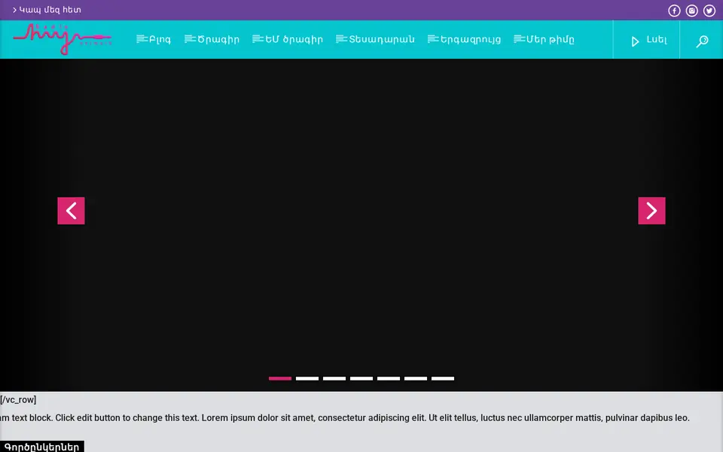The width and height of the screenshot is (723, 452).
Task: Open the search magnifier icon
Action: pos(702,41)
